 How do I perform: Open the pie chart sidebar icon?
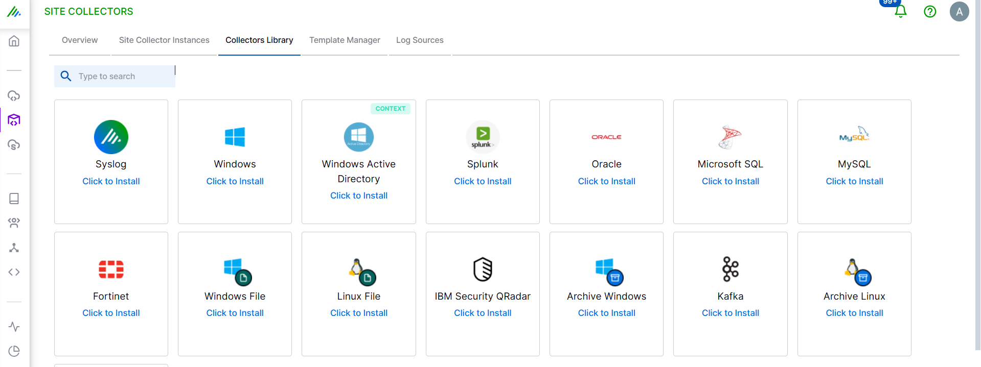[14, 351]
